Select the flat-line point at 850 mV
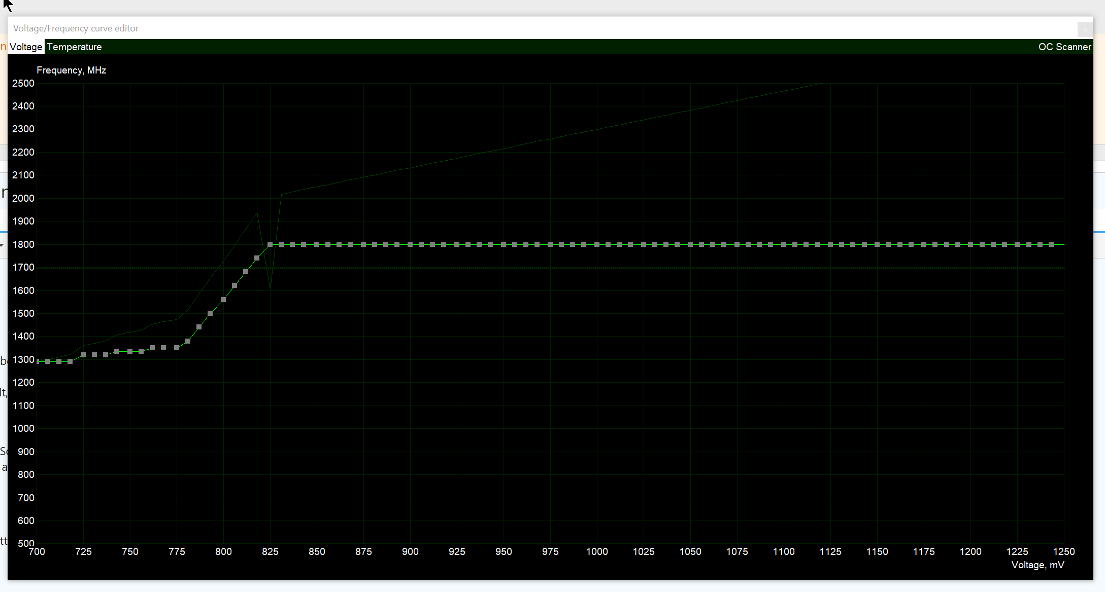The image size is (1105, 592). [317, 244]
